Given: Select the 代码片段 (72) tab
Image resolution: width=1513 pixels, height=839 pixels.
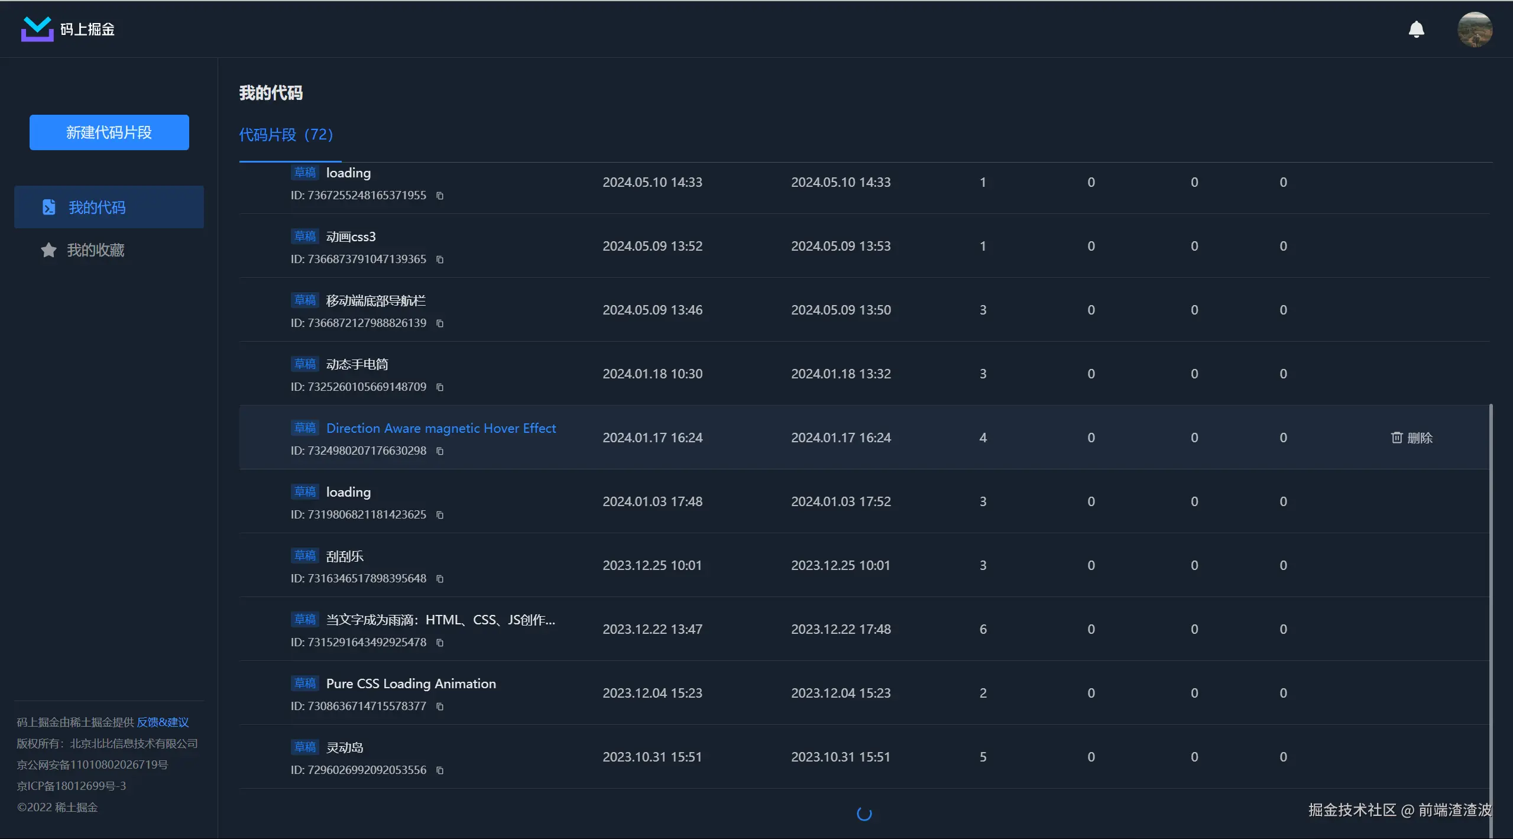Looking at the screenshot, I should click(x=286, y=135).
